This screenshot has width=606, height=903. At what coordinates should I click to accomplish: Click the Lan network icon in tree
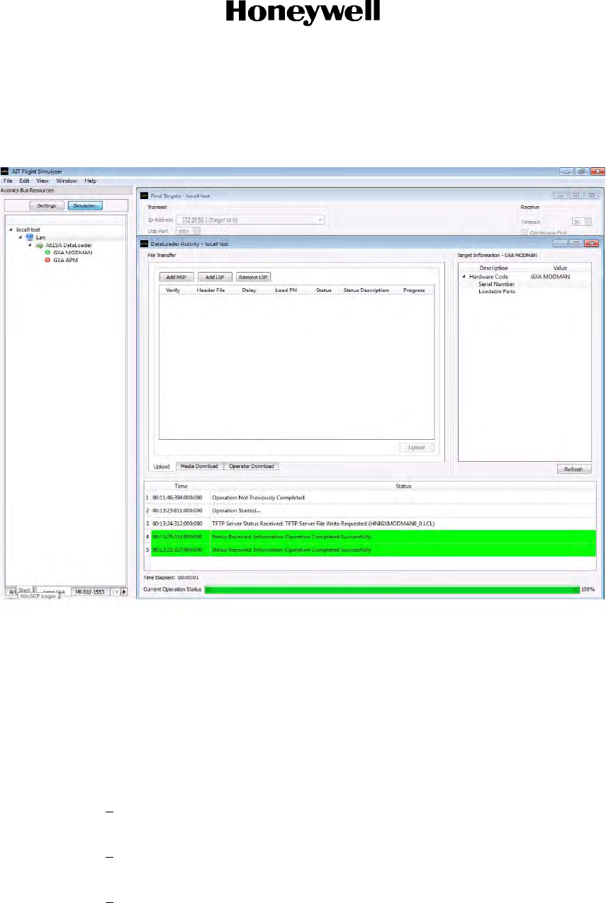click(x=30, y=237)
